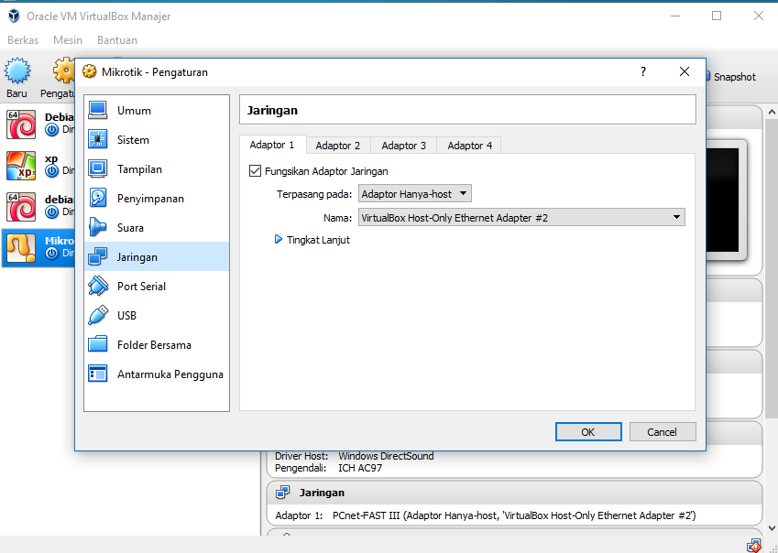Click the Baru new VM toolbar icon

click(x=17, y=70)
